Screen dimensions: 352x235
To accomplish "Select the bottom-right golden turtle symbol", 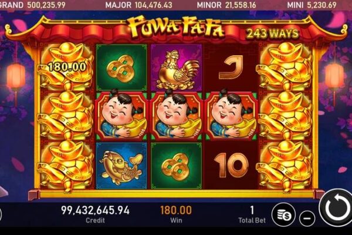I will tap(285, 166).
